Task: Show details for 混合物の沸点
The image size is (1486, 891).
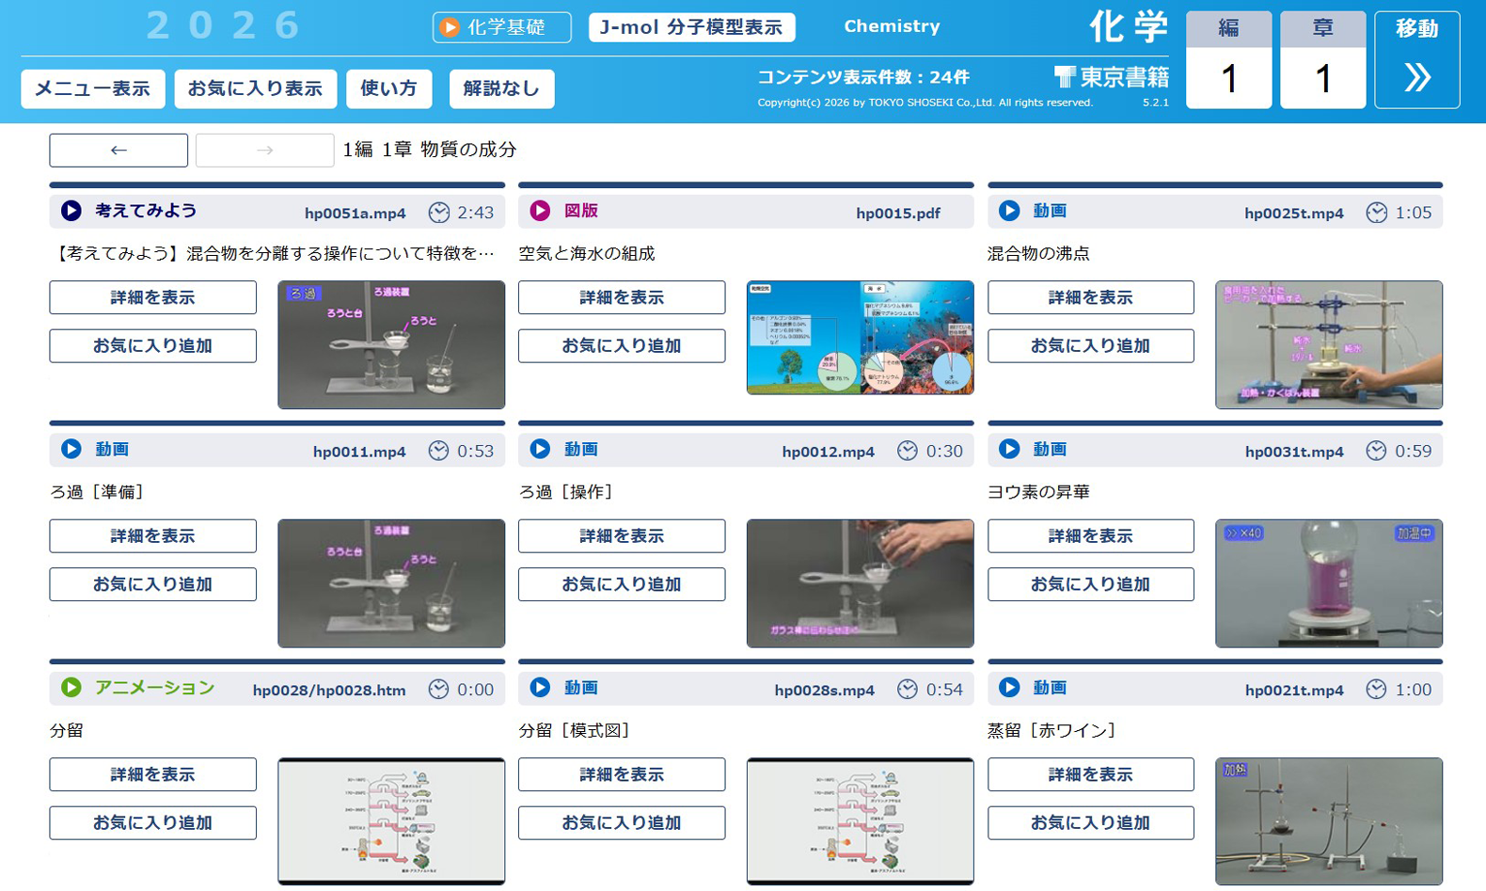Action: [x=1090, y=297]
